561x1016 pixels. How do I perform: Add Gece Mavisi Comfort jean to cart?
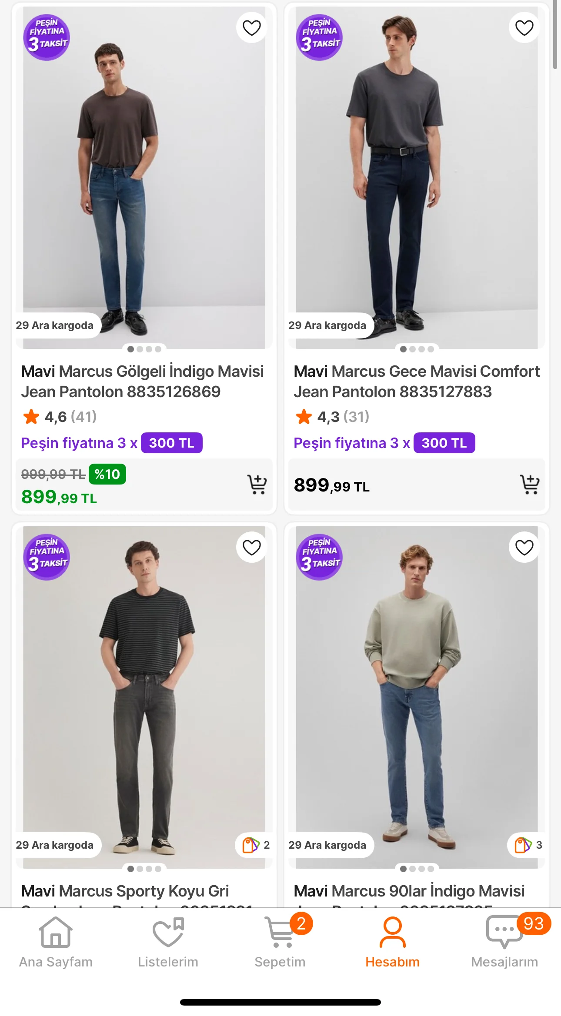pos(530,484)
